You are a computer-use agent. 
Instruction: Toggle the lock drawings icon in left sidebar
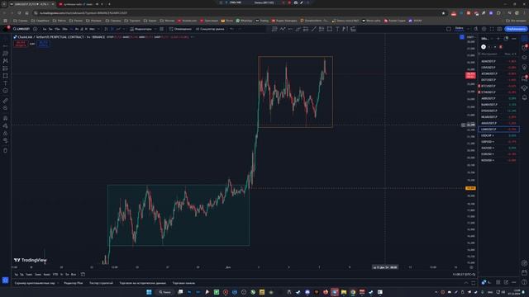tap(5, 134)
